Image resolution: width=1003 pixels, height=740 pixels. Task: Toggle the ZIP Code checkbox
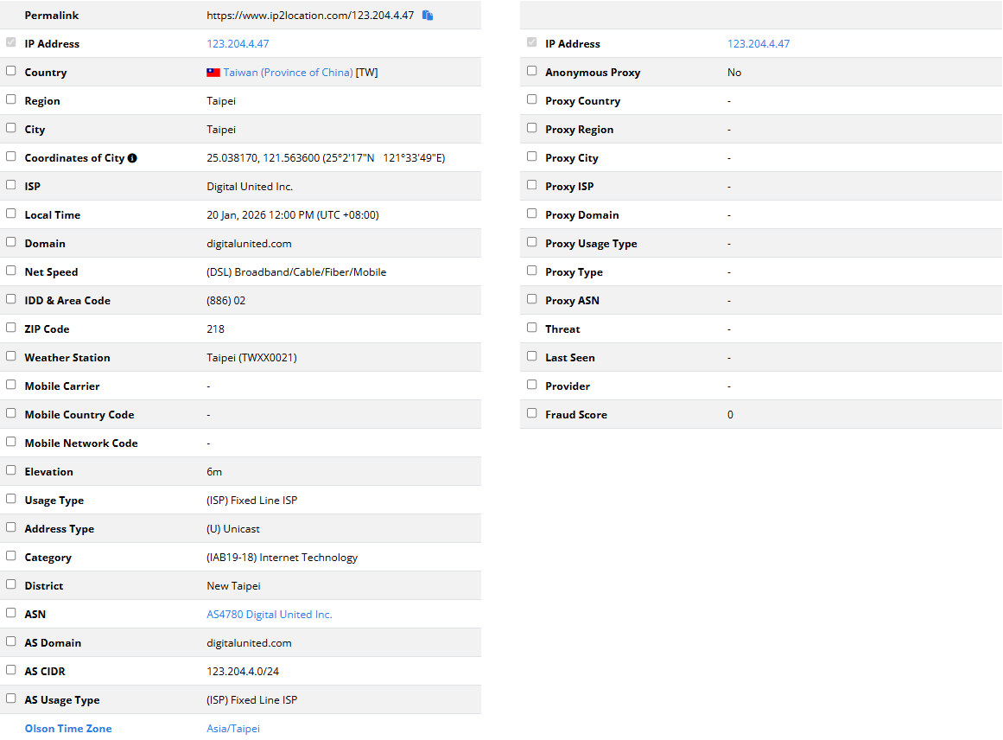click(x=11, y=328)
